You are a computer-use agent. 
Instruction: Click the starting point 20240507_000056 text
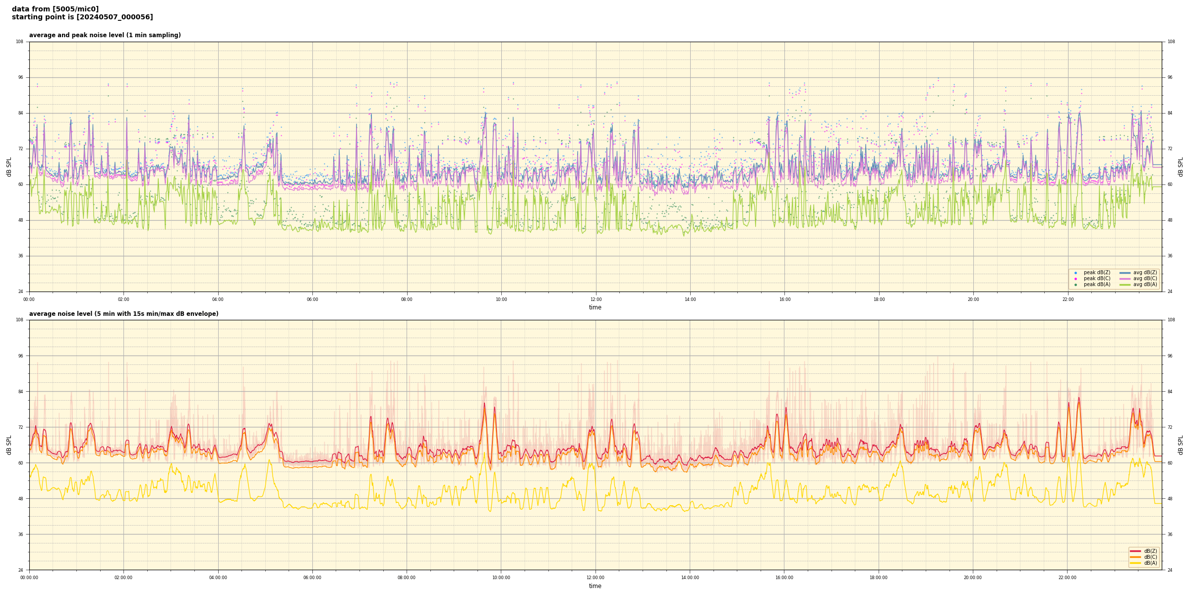pos(82,17)
